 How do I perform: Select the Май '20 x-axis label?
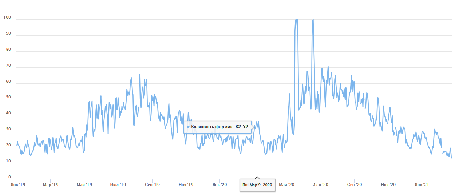point(287,185)
